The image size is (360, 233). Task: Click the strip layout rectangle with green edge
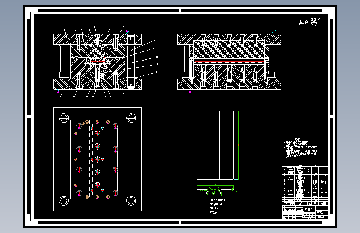click(218, 145)
